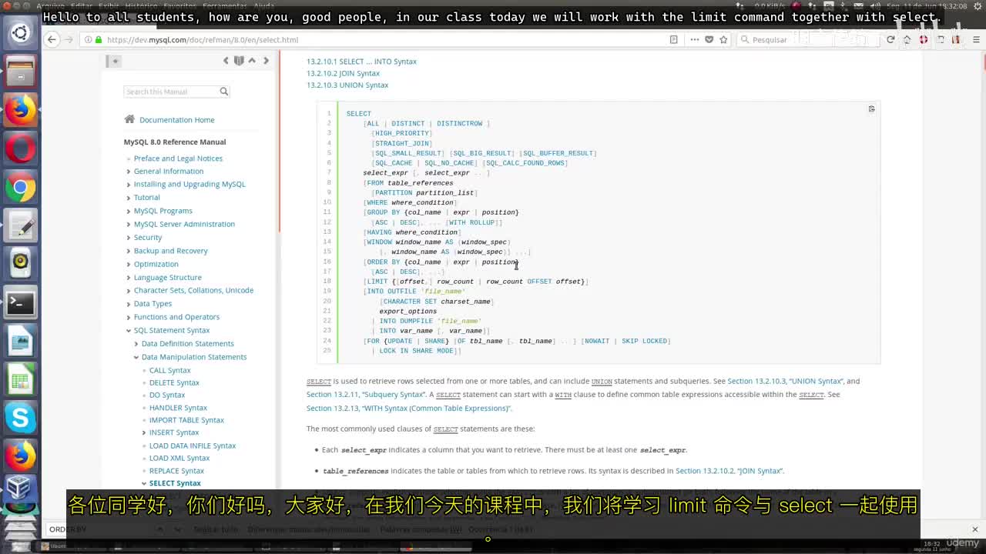The height and width of the screenshot is (554, 986).
Task: Open the file manager from the dock
Action: coord(20,72)
